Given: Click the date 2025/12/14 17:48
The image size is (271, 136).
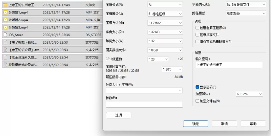Looking at the screenshot, I should point(56,5).
